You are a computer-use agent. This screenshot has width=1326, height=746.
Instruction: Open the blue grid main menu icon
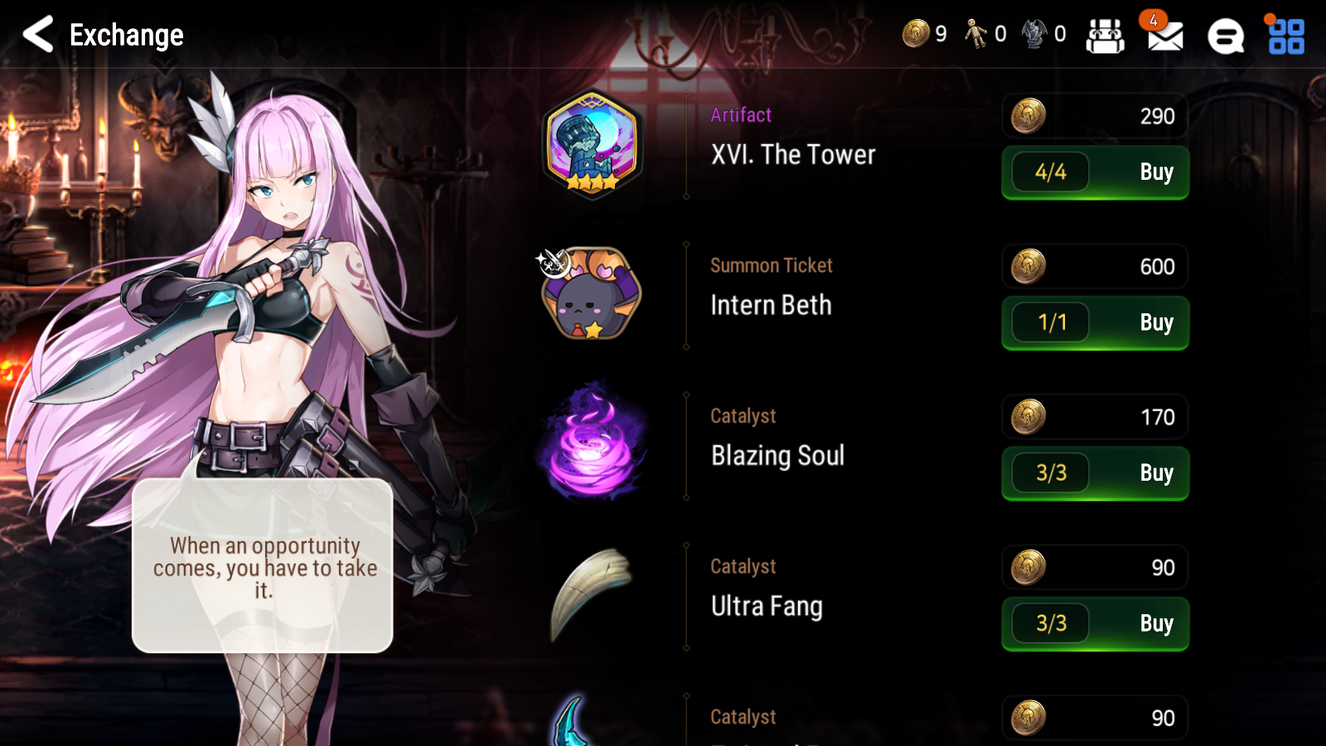[x=1286, y=36]
